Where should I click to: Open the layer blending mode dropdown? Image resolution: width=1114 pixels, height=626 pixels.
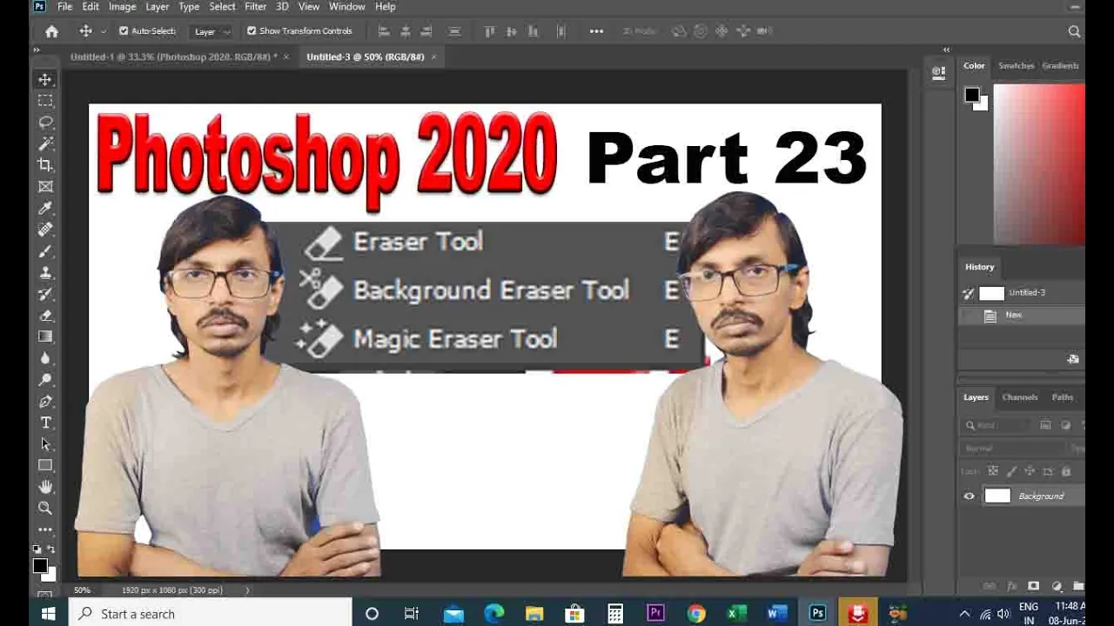[1015, 449]
